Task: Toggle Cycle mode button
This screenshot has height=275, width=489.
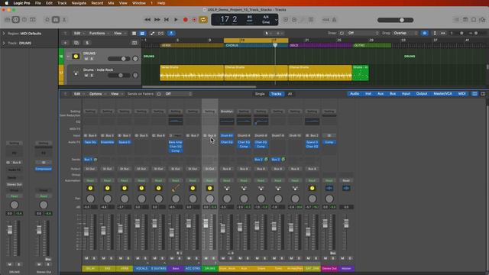Action: [203, 20]
